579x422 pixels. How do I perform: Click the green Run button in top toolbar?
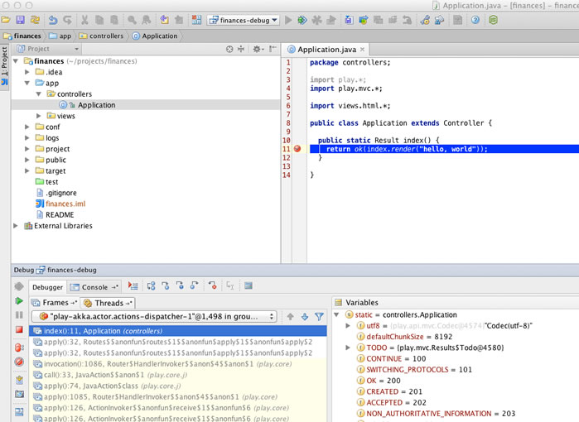[x=289, y=20]
